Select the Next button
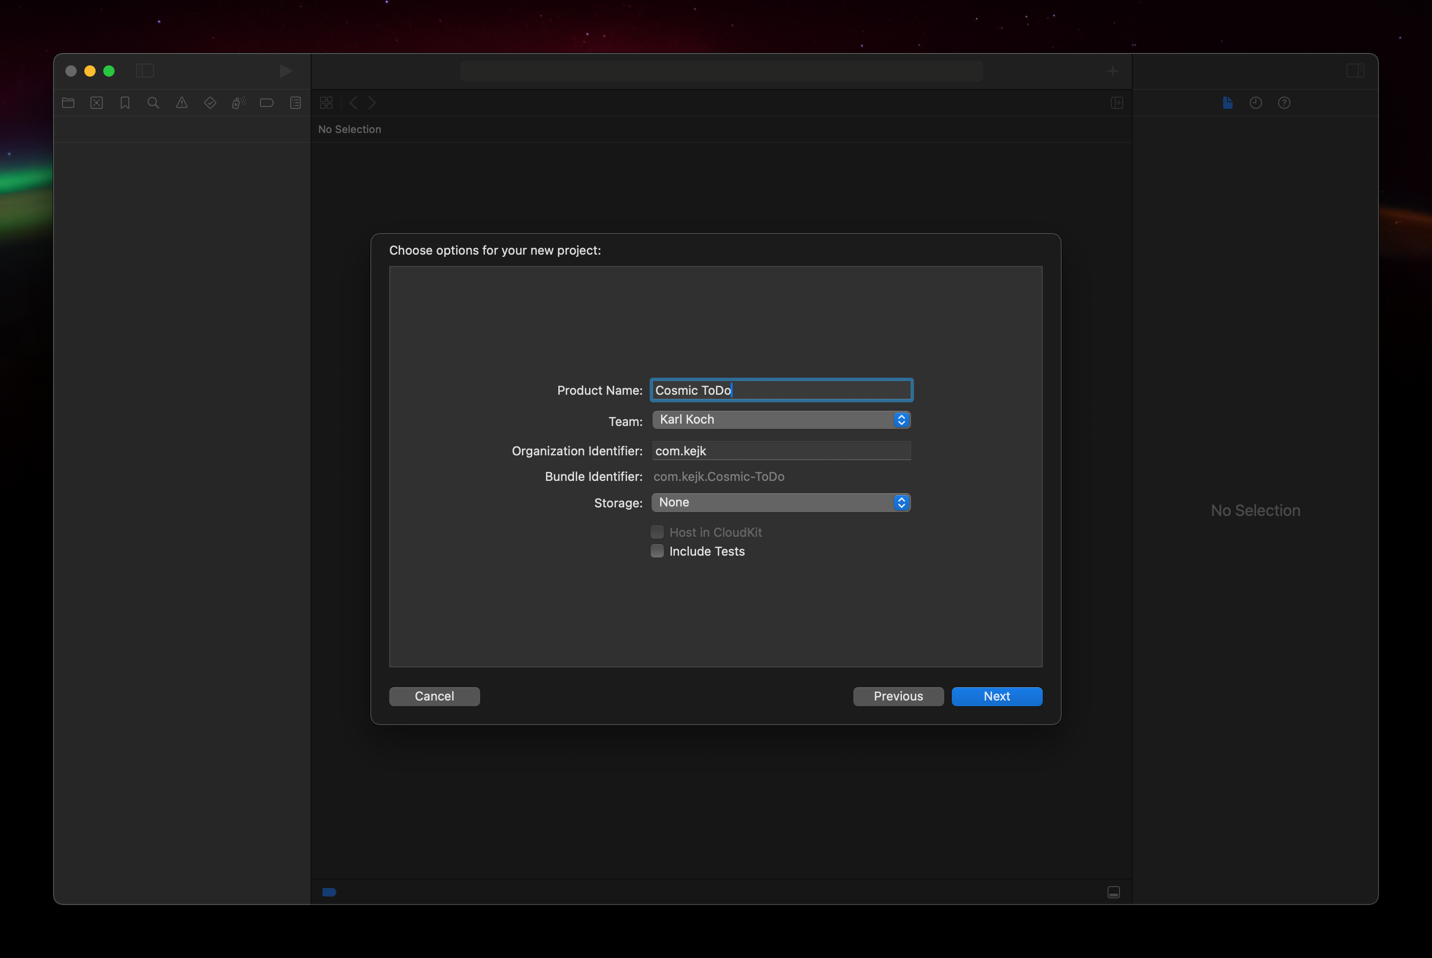1432x958 pixels. click(x=997, y=696)
